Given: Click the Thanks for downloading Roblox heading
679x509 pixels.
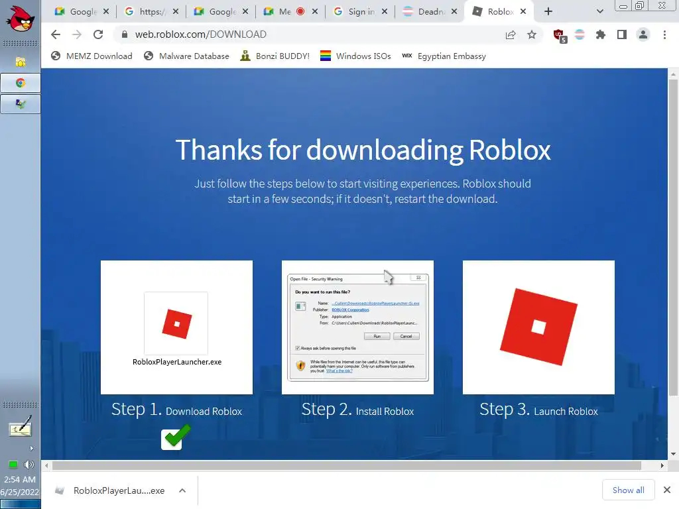Looking at the screenshot, I should click(x=363, y=150).
